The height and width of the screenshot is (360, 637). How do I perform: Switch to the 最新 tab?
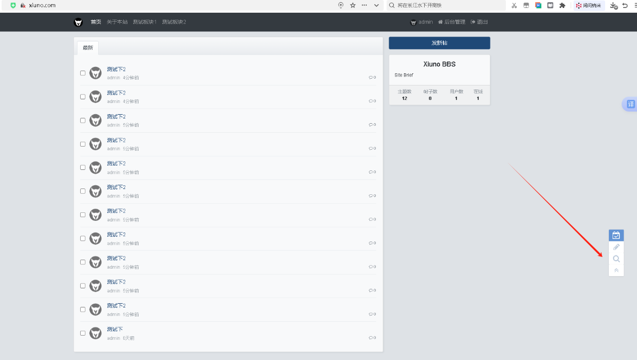88,48
